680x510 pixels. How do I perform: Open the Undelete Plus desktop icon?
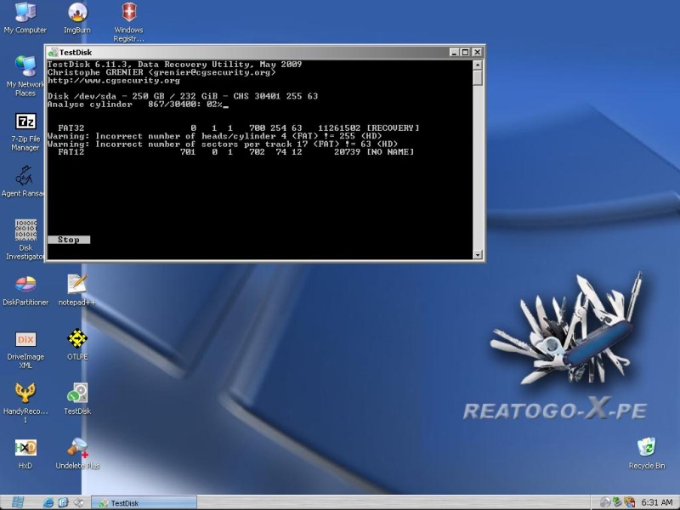[77, 454]
